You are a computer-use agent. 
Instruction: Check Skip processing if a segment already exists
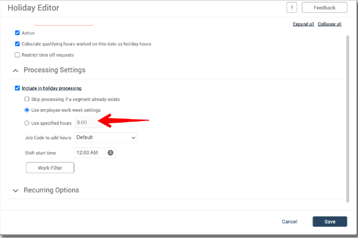tap(27, 99)
